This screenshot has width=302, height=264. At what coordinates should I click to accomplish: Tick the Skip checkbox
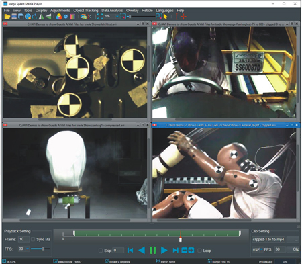[101, 251]
